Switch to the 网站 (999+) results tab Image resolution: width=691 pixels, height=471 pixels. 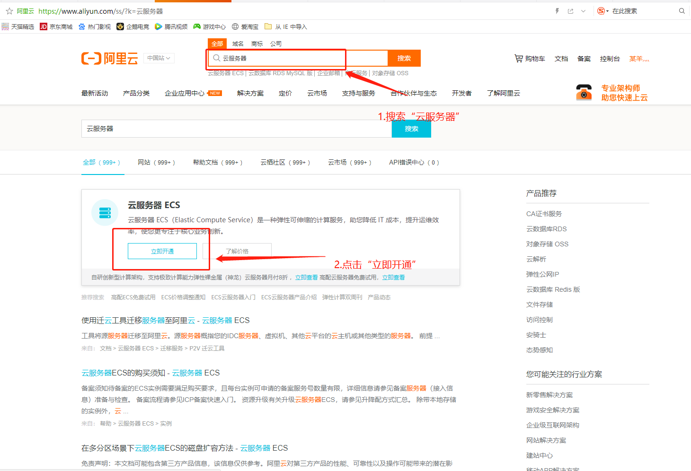[x=156, y=162]
